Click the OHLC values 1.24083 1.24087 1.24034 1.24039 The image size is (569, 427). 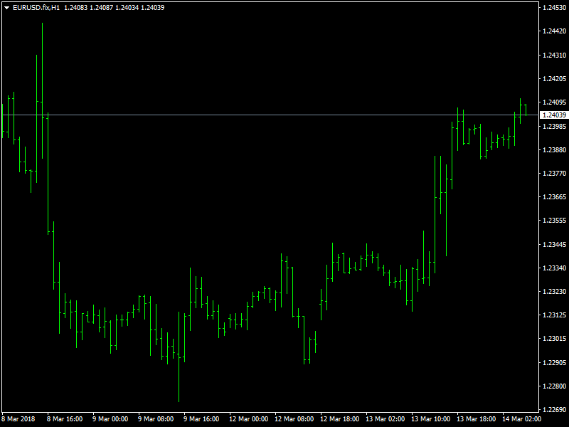click(x=115, y=7)
